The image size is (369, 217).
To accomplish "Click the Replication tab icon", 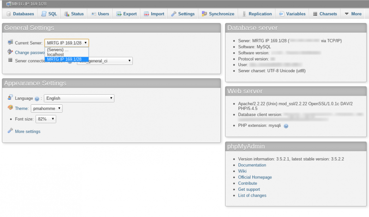I will [244, 14].
